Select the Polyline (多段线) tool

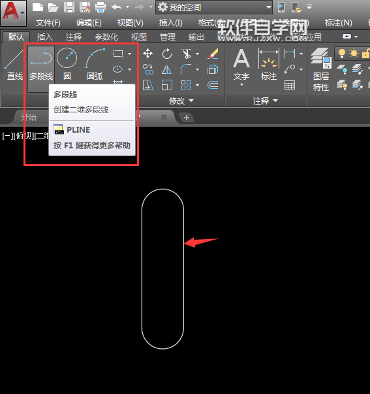(x=41, y=65)
